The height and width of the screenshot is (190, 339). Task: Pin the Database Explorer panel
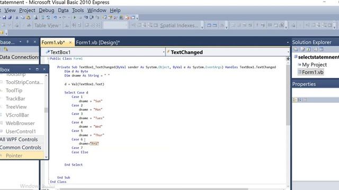tap(28, 42)
